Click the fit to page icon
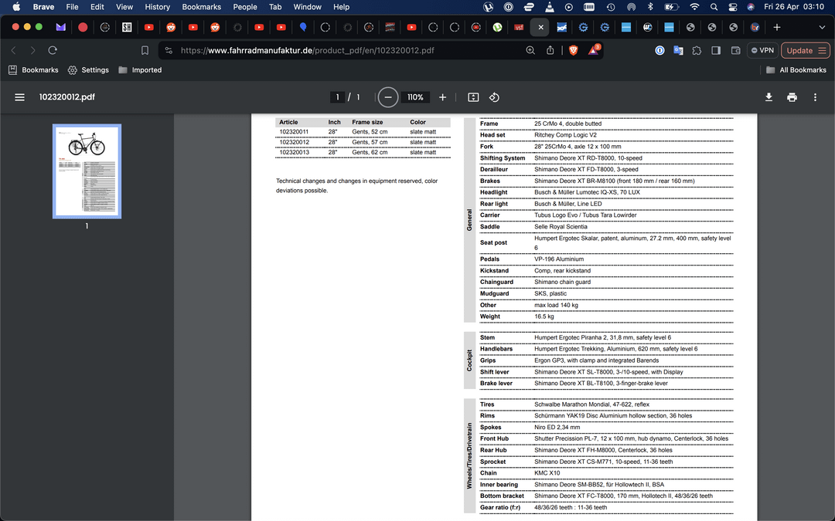835x521 pixels. (473, 97)
